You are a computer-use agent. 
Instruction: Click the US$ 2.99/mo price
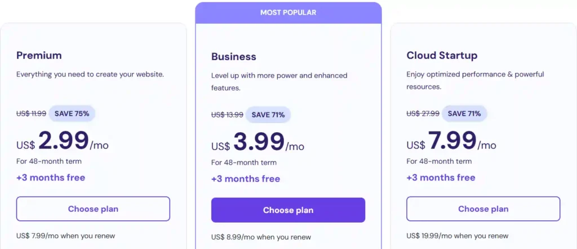(x=62, y=142)
